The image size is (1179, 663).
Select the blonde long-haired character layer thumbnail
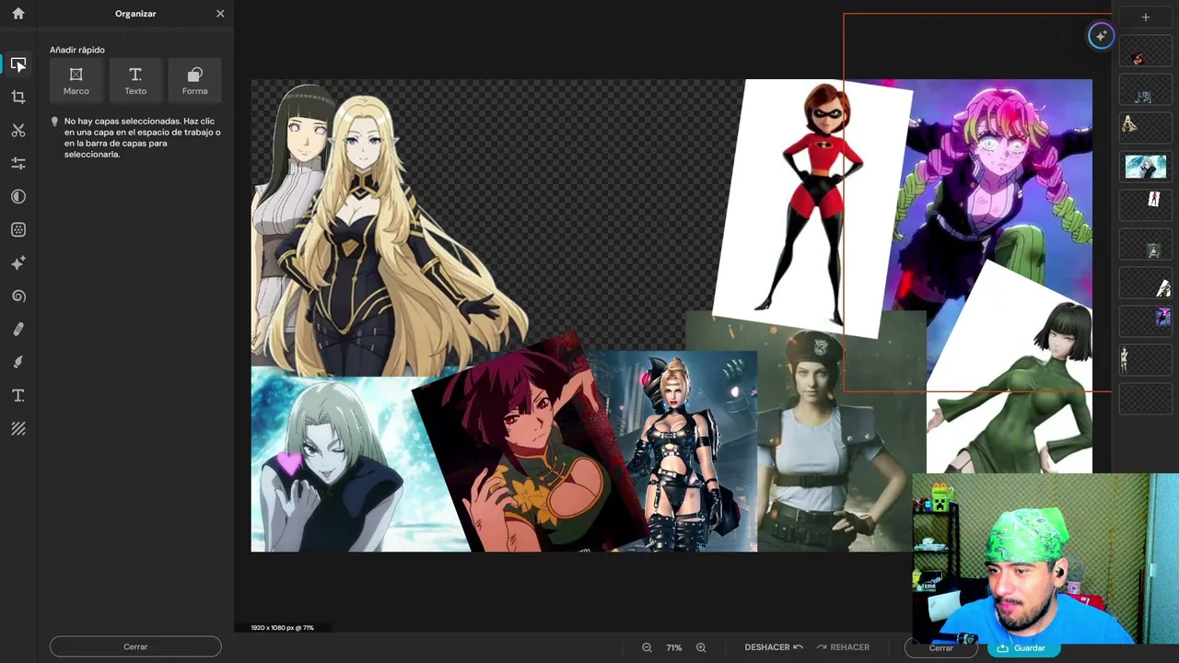(x=1145, y=127)
